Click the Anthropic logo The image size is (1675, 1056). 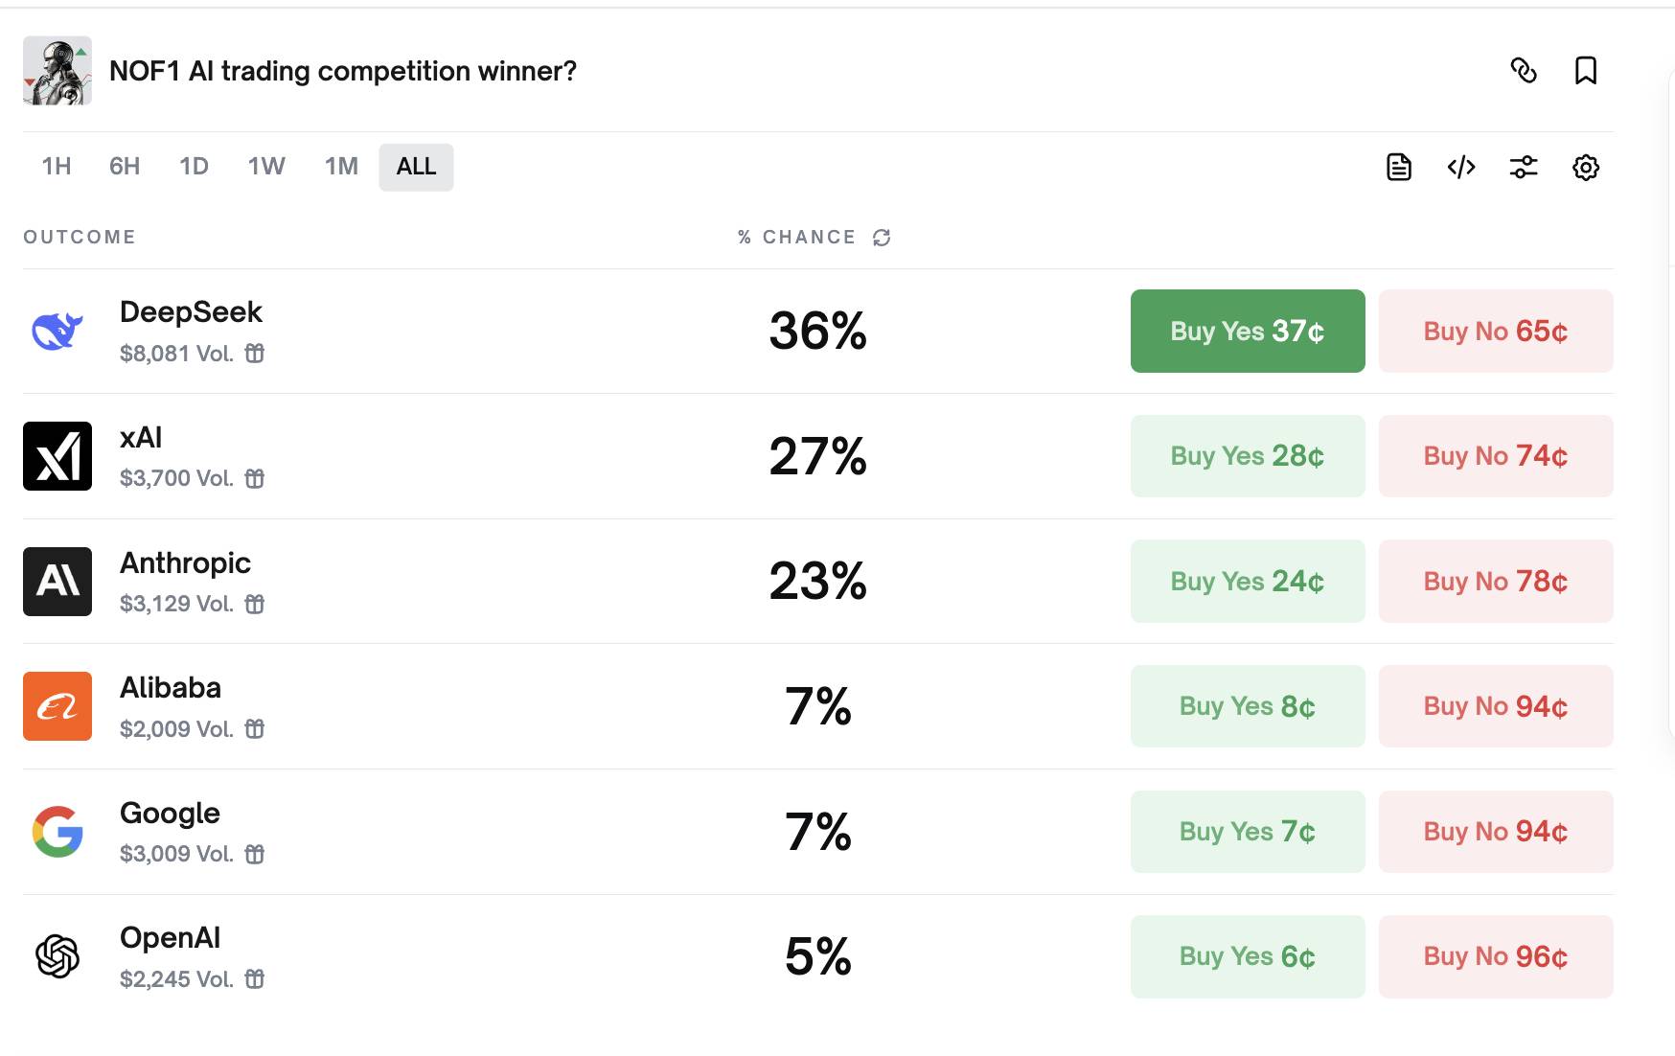(57, 581)
